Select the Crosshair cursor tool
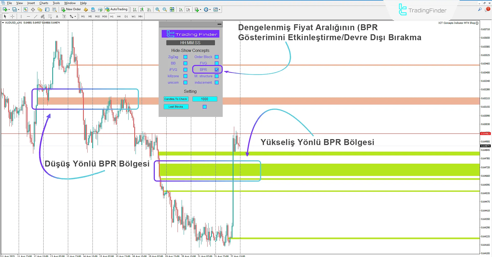The width and height of the screenshot is (492, 257). coord(12,16)
